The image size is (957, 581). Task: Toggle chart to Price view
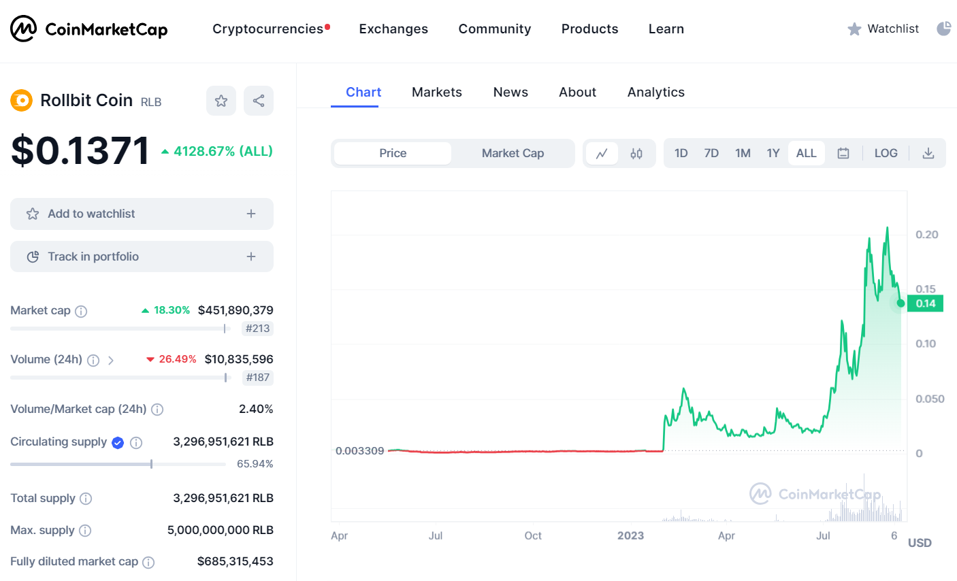(393, 153)
